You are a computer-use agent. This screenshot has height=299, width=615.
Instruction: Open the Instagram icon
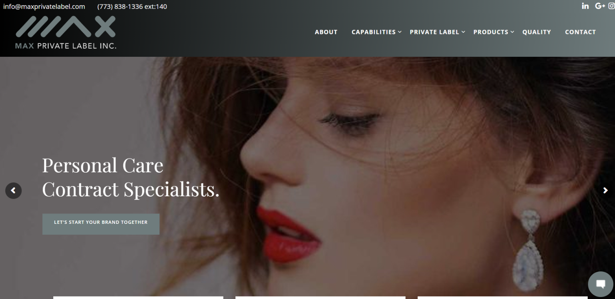611,6
